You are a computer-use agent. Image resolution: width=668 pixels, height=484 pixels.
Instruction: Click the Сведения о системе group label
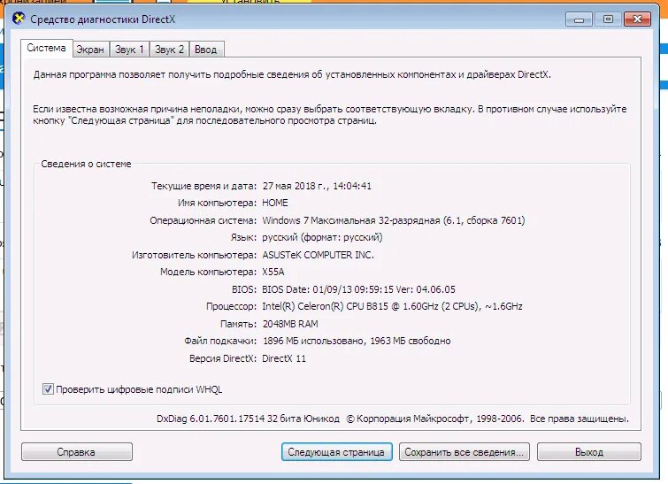(86, 164)
